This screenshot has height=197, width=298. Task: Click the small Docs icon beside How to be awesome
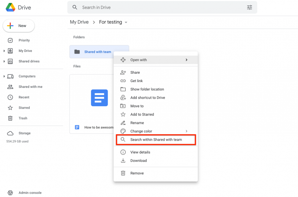pos(77,127)
